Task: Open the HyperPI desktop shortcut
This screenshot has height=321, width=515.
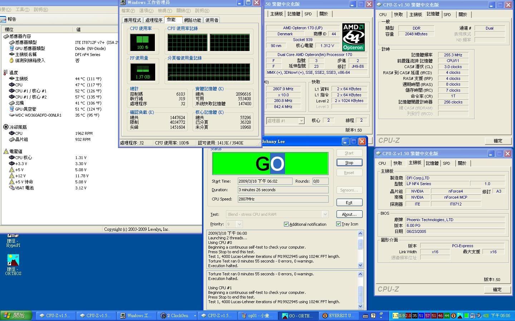Action: click(13, 240)
